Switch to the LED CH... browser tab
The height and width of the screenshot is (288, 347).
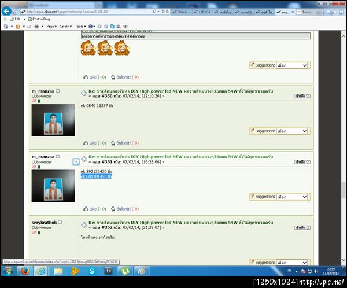click(x=203, y=12)
